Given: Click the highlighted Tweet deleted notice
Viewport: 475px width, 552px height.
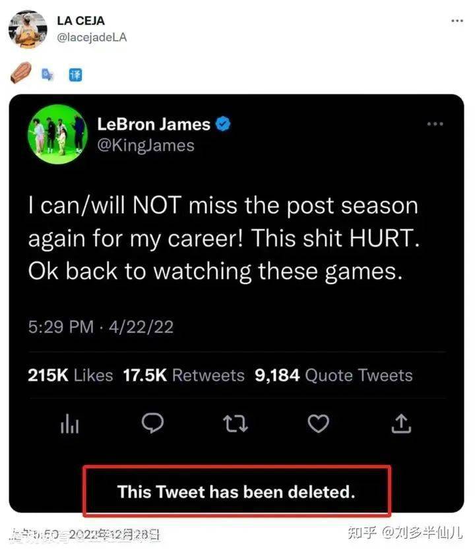Looking at the screenshot, I should point(236,491).
